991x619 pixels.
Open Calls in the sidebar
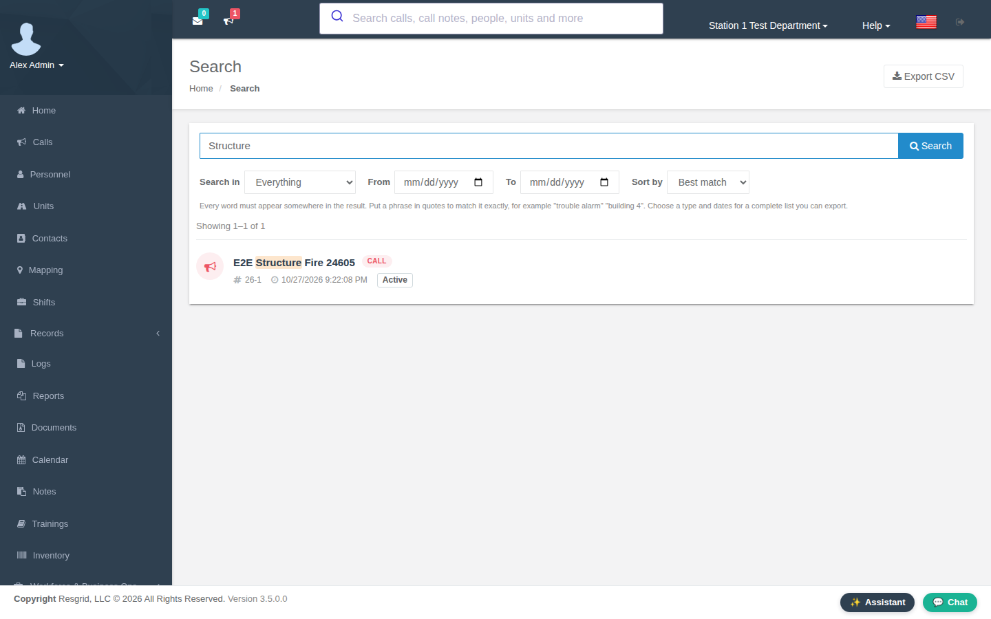point(86,142)
